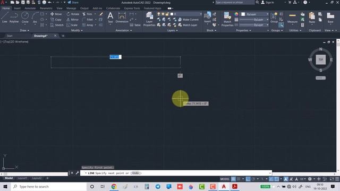Click Match Layer button
The image size is (340, 191).
[188, 25]
